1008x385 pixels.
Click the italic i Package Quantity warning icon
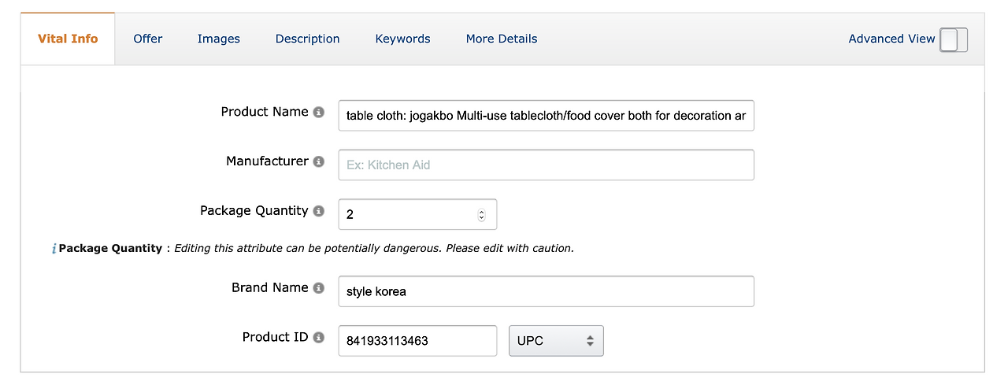coord(54,249)
